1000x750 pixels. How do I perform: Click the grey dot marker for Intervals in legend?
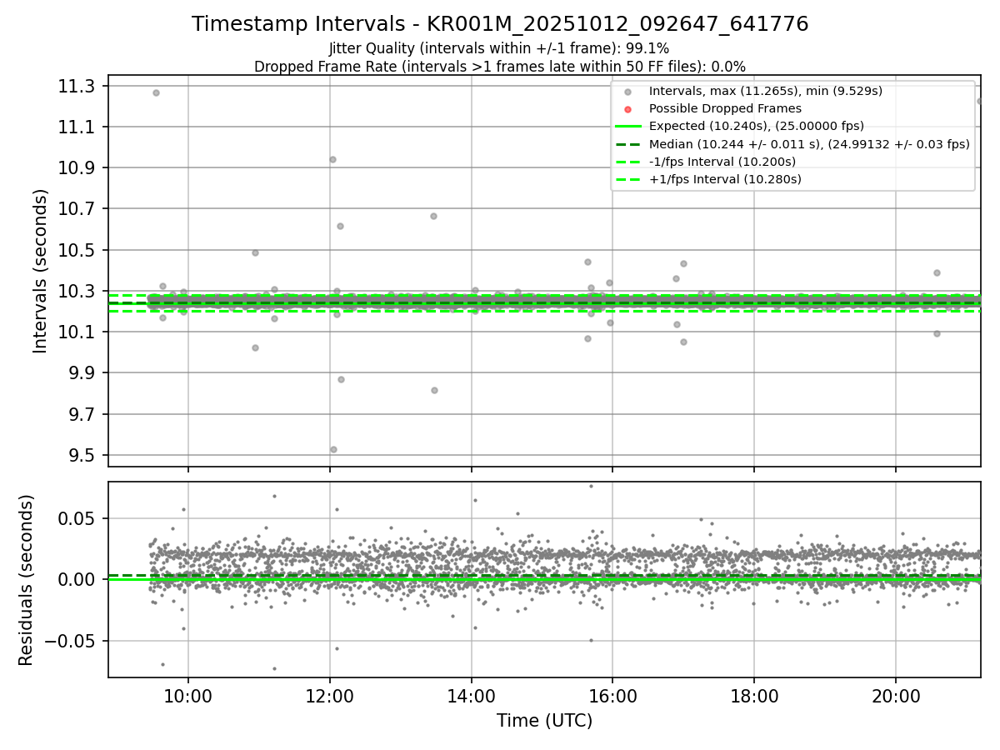click(628, 92)
